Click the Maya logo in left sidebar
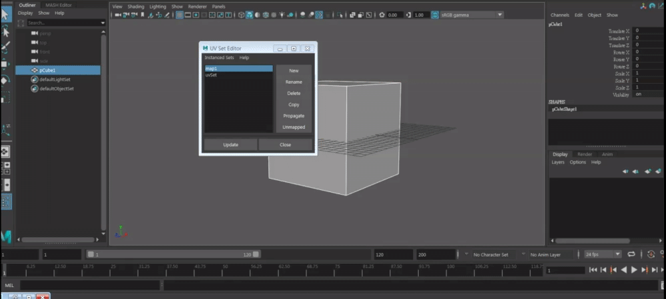This screenshot has width=666, height=299. [6, 237]
